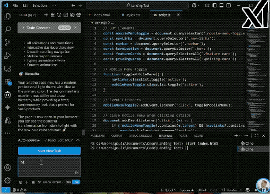This screenshot has width=270, height=194.
Task: Open the Source Control view
Action: point(7,42)
